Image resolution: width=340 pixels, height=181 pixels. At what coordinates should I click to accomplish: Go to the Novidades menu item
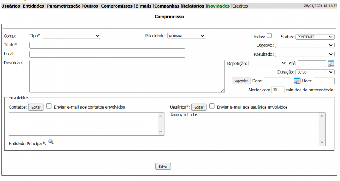coord(218,6)
